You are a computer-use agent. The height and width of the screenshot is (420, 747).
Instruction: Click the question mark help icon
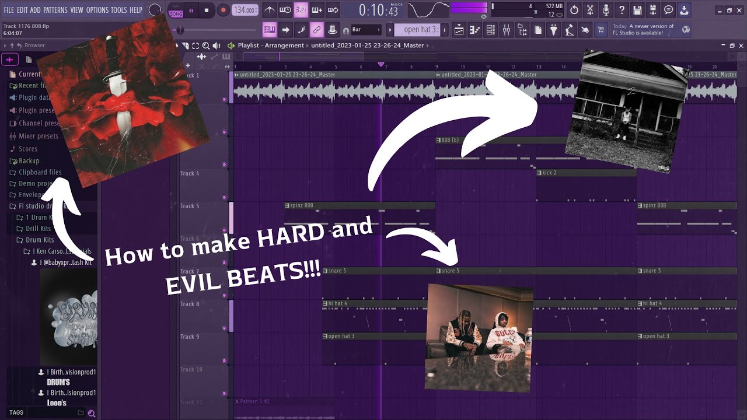pos(622,10)
